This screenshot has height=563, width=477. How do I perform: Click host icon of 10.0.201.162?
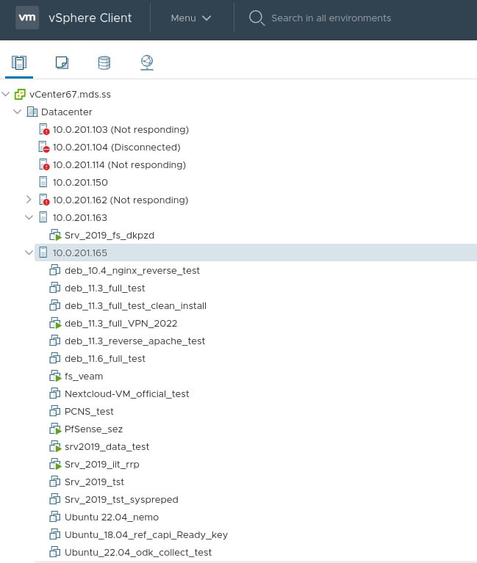point(44,200)
